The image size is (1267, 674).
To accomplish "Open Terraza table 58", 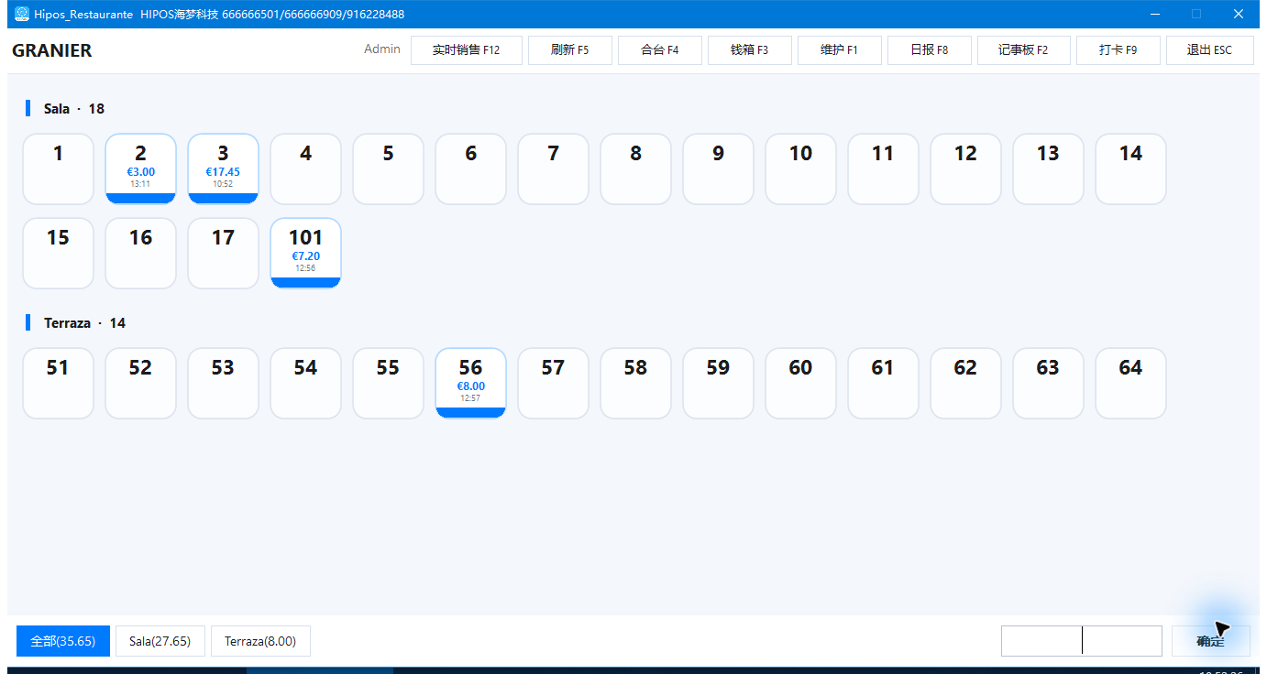I will coord(636,383).
